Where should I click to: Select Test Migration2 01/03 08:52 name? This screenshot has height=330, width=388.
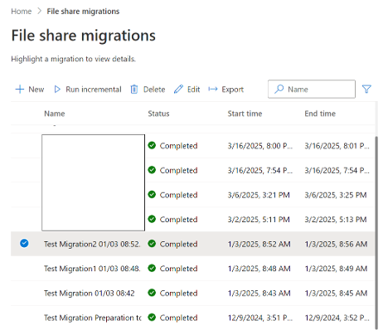tap(92, 244)
